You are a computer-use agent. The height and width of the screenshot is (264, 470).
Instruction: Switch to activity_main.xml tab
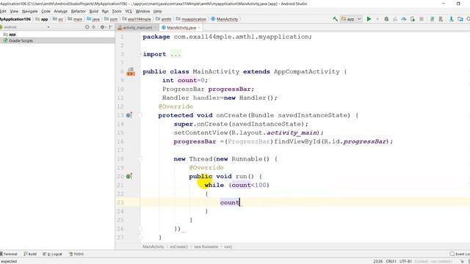pyautogui.click(x=137, y=28)
